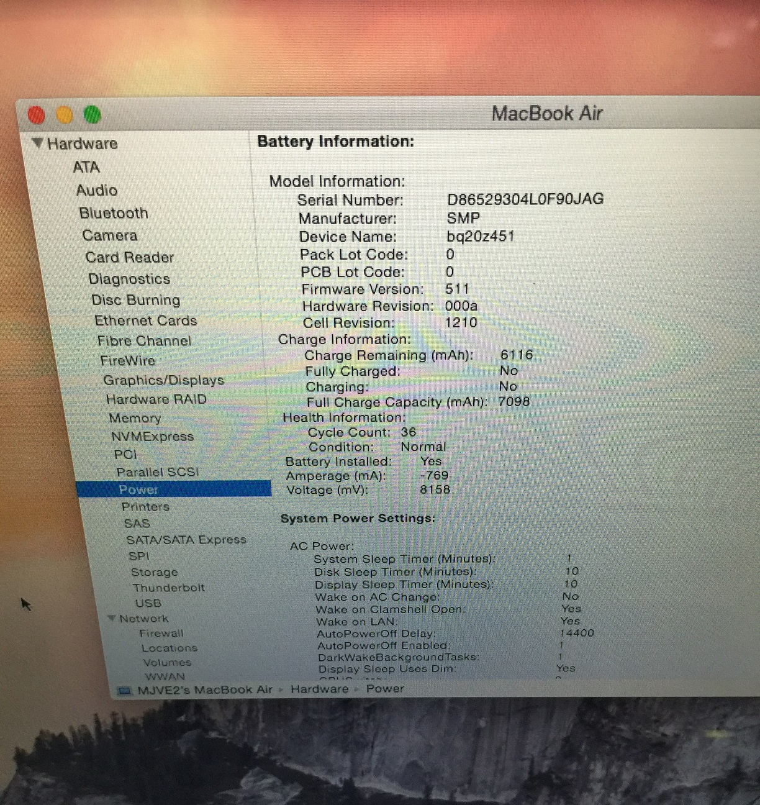View Card Reader hardware details
Image resolution: width=760 pixels, height=805 pixels.
[x=129, y=257]
